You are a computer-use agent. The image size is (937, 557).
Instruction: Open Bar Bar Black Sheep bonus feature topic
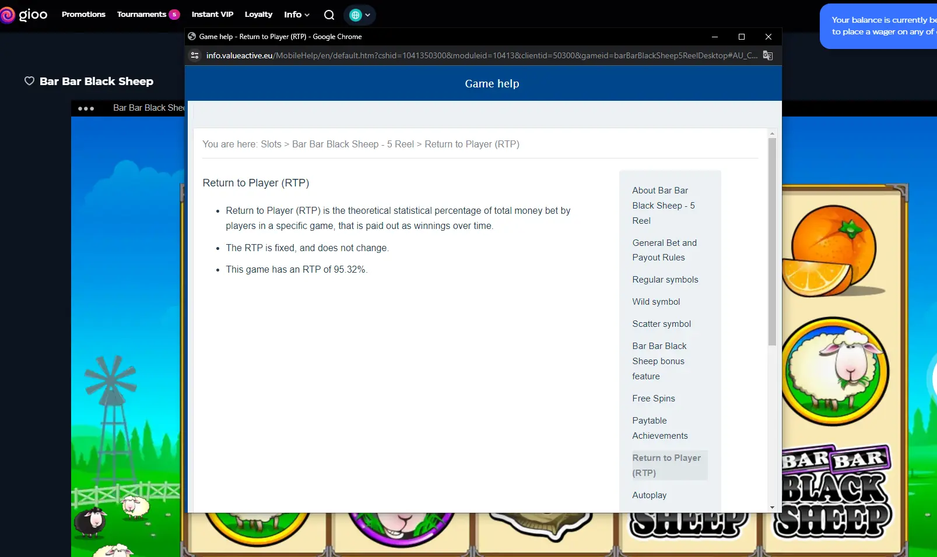659,361
